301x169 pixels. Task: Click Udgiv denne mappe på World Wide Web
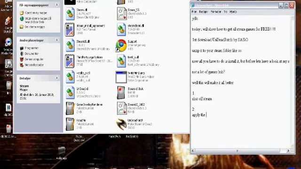(38, 20)
